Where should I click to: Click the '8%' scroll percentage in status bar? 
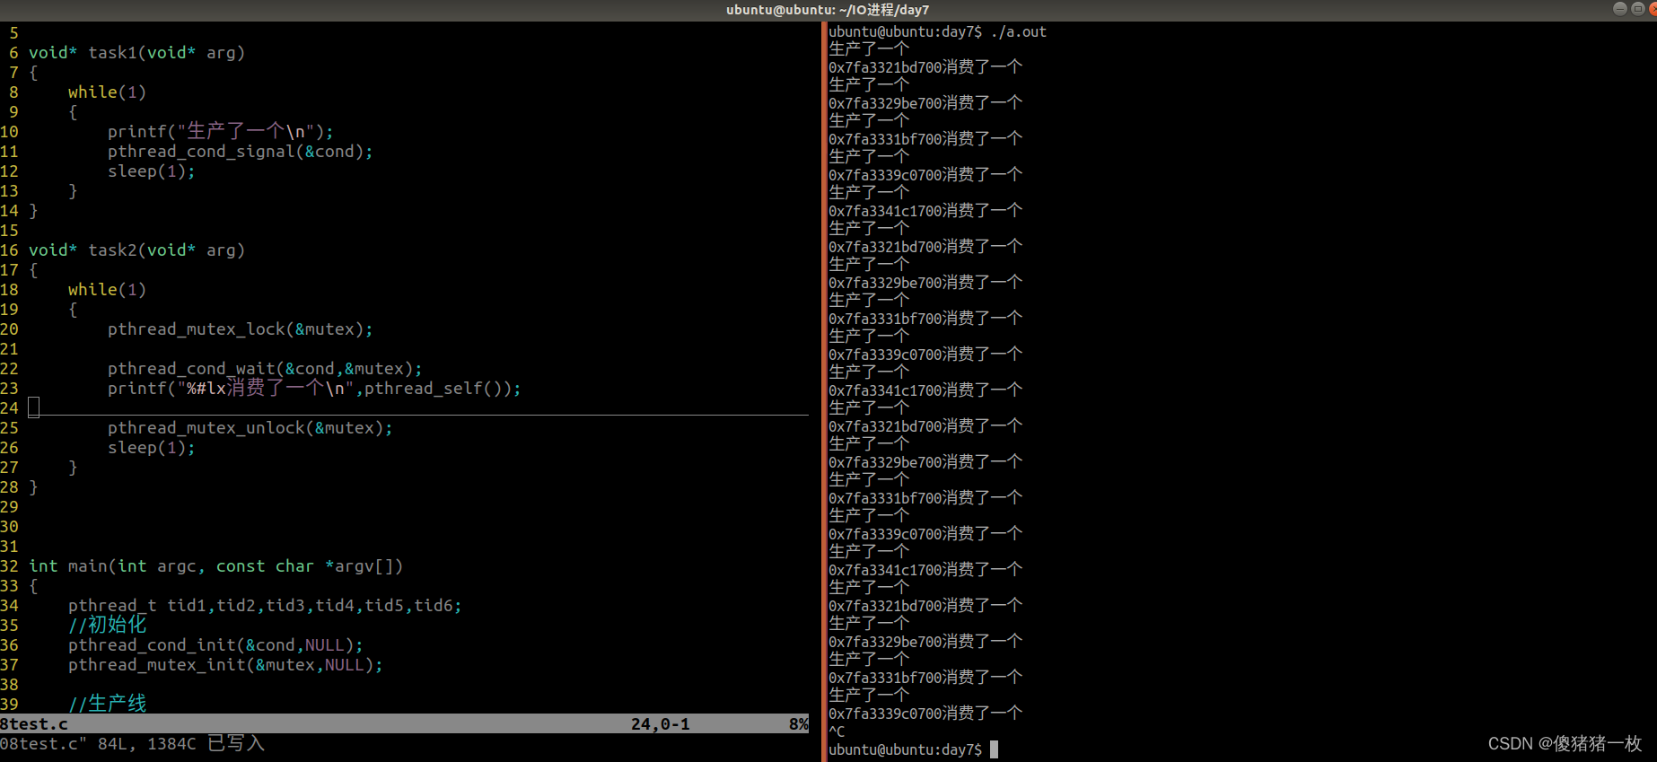point(799,724)
